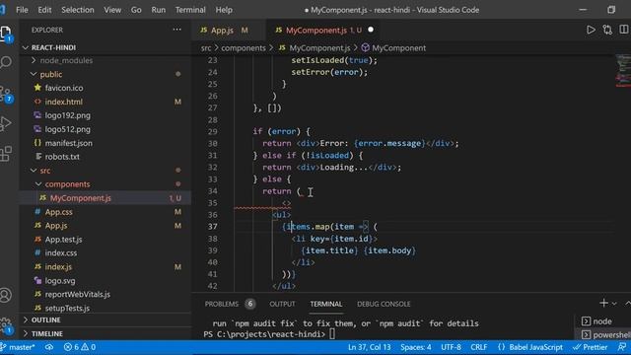Add a new terminal with plus icon
This screenshot has height=355, width=631.
point(603,303)
